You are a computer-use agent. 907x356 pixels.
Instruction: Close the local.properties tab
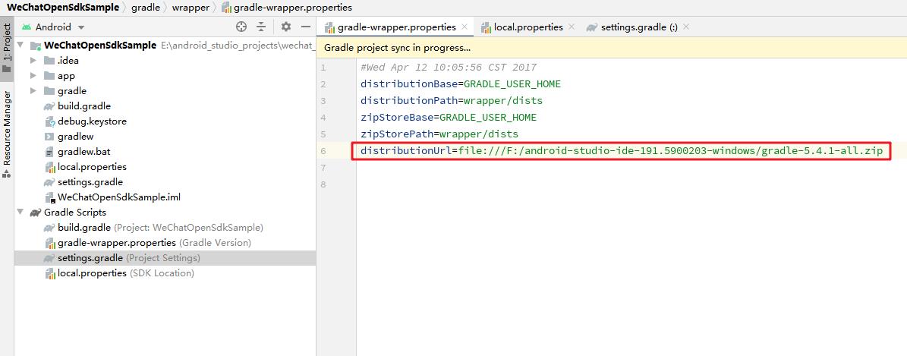[572, 27]
